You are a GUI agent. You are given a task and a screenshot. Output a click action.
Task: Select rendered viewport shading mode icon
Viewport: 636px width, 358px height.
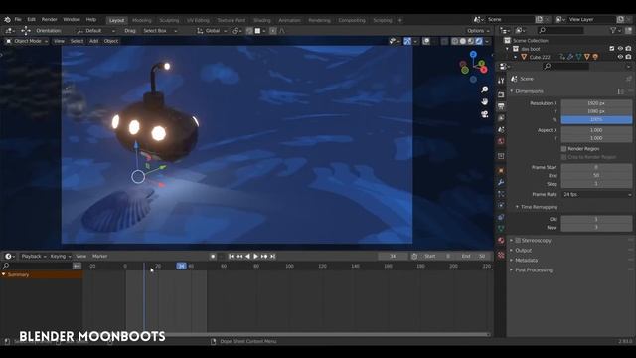pos(479,41)
